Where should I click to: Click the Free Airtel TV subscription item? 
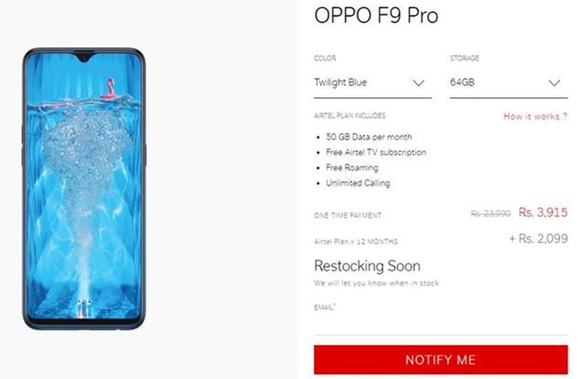click(x=376, y=152)
